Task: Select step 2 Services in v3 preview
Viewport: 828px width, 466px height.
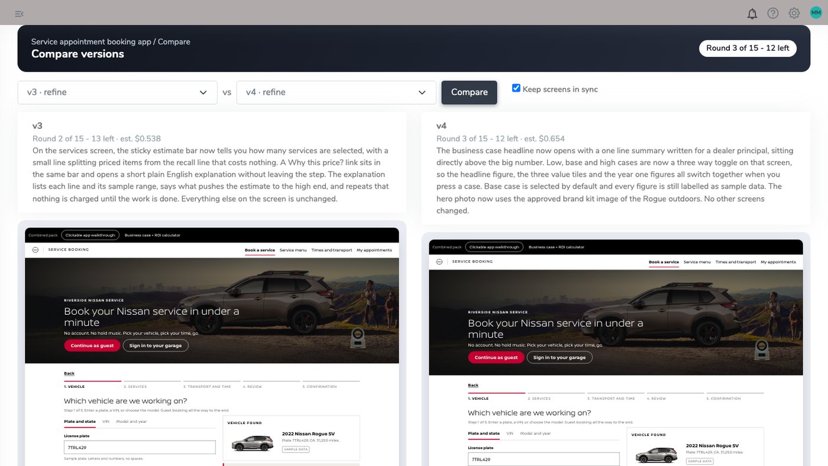Action: pyautogui.click(x=151, y=384)
